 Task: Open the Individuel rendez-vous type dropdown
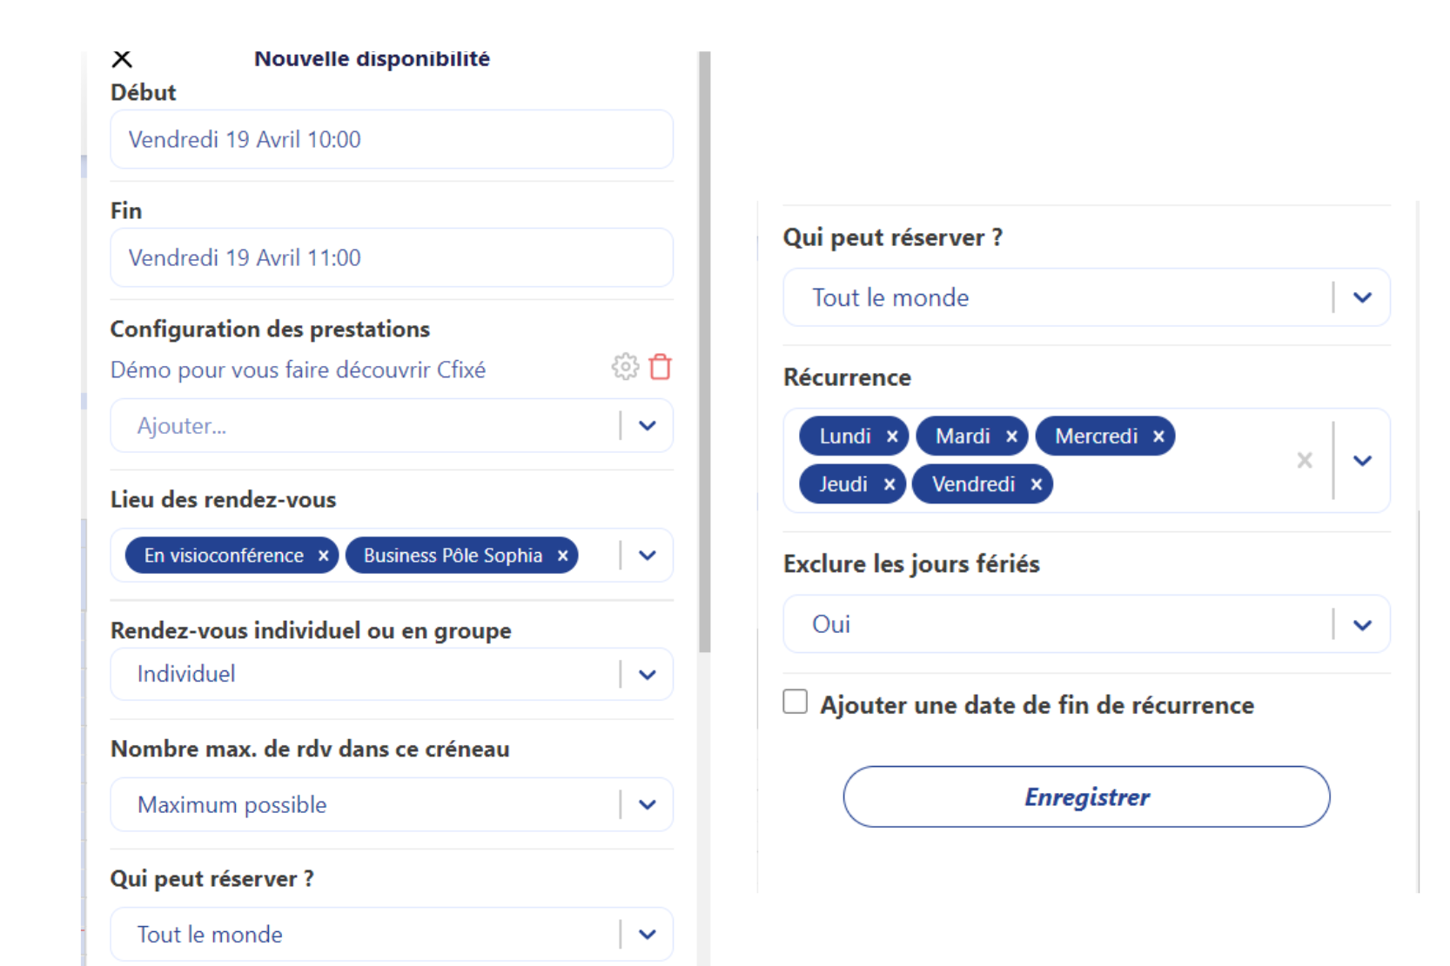(x=647, y=675)
